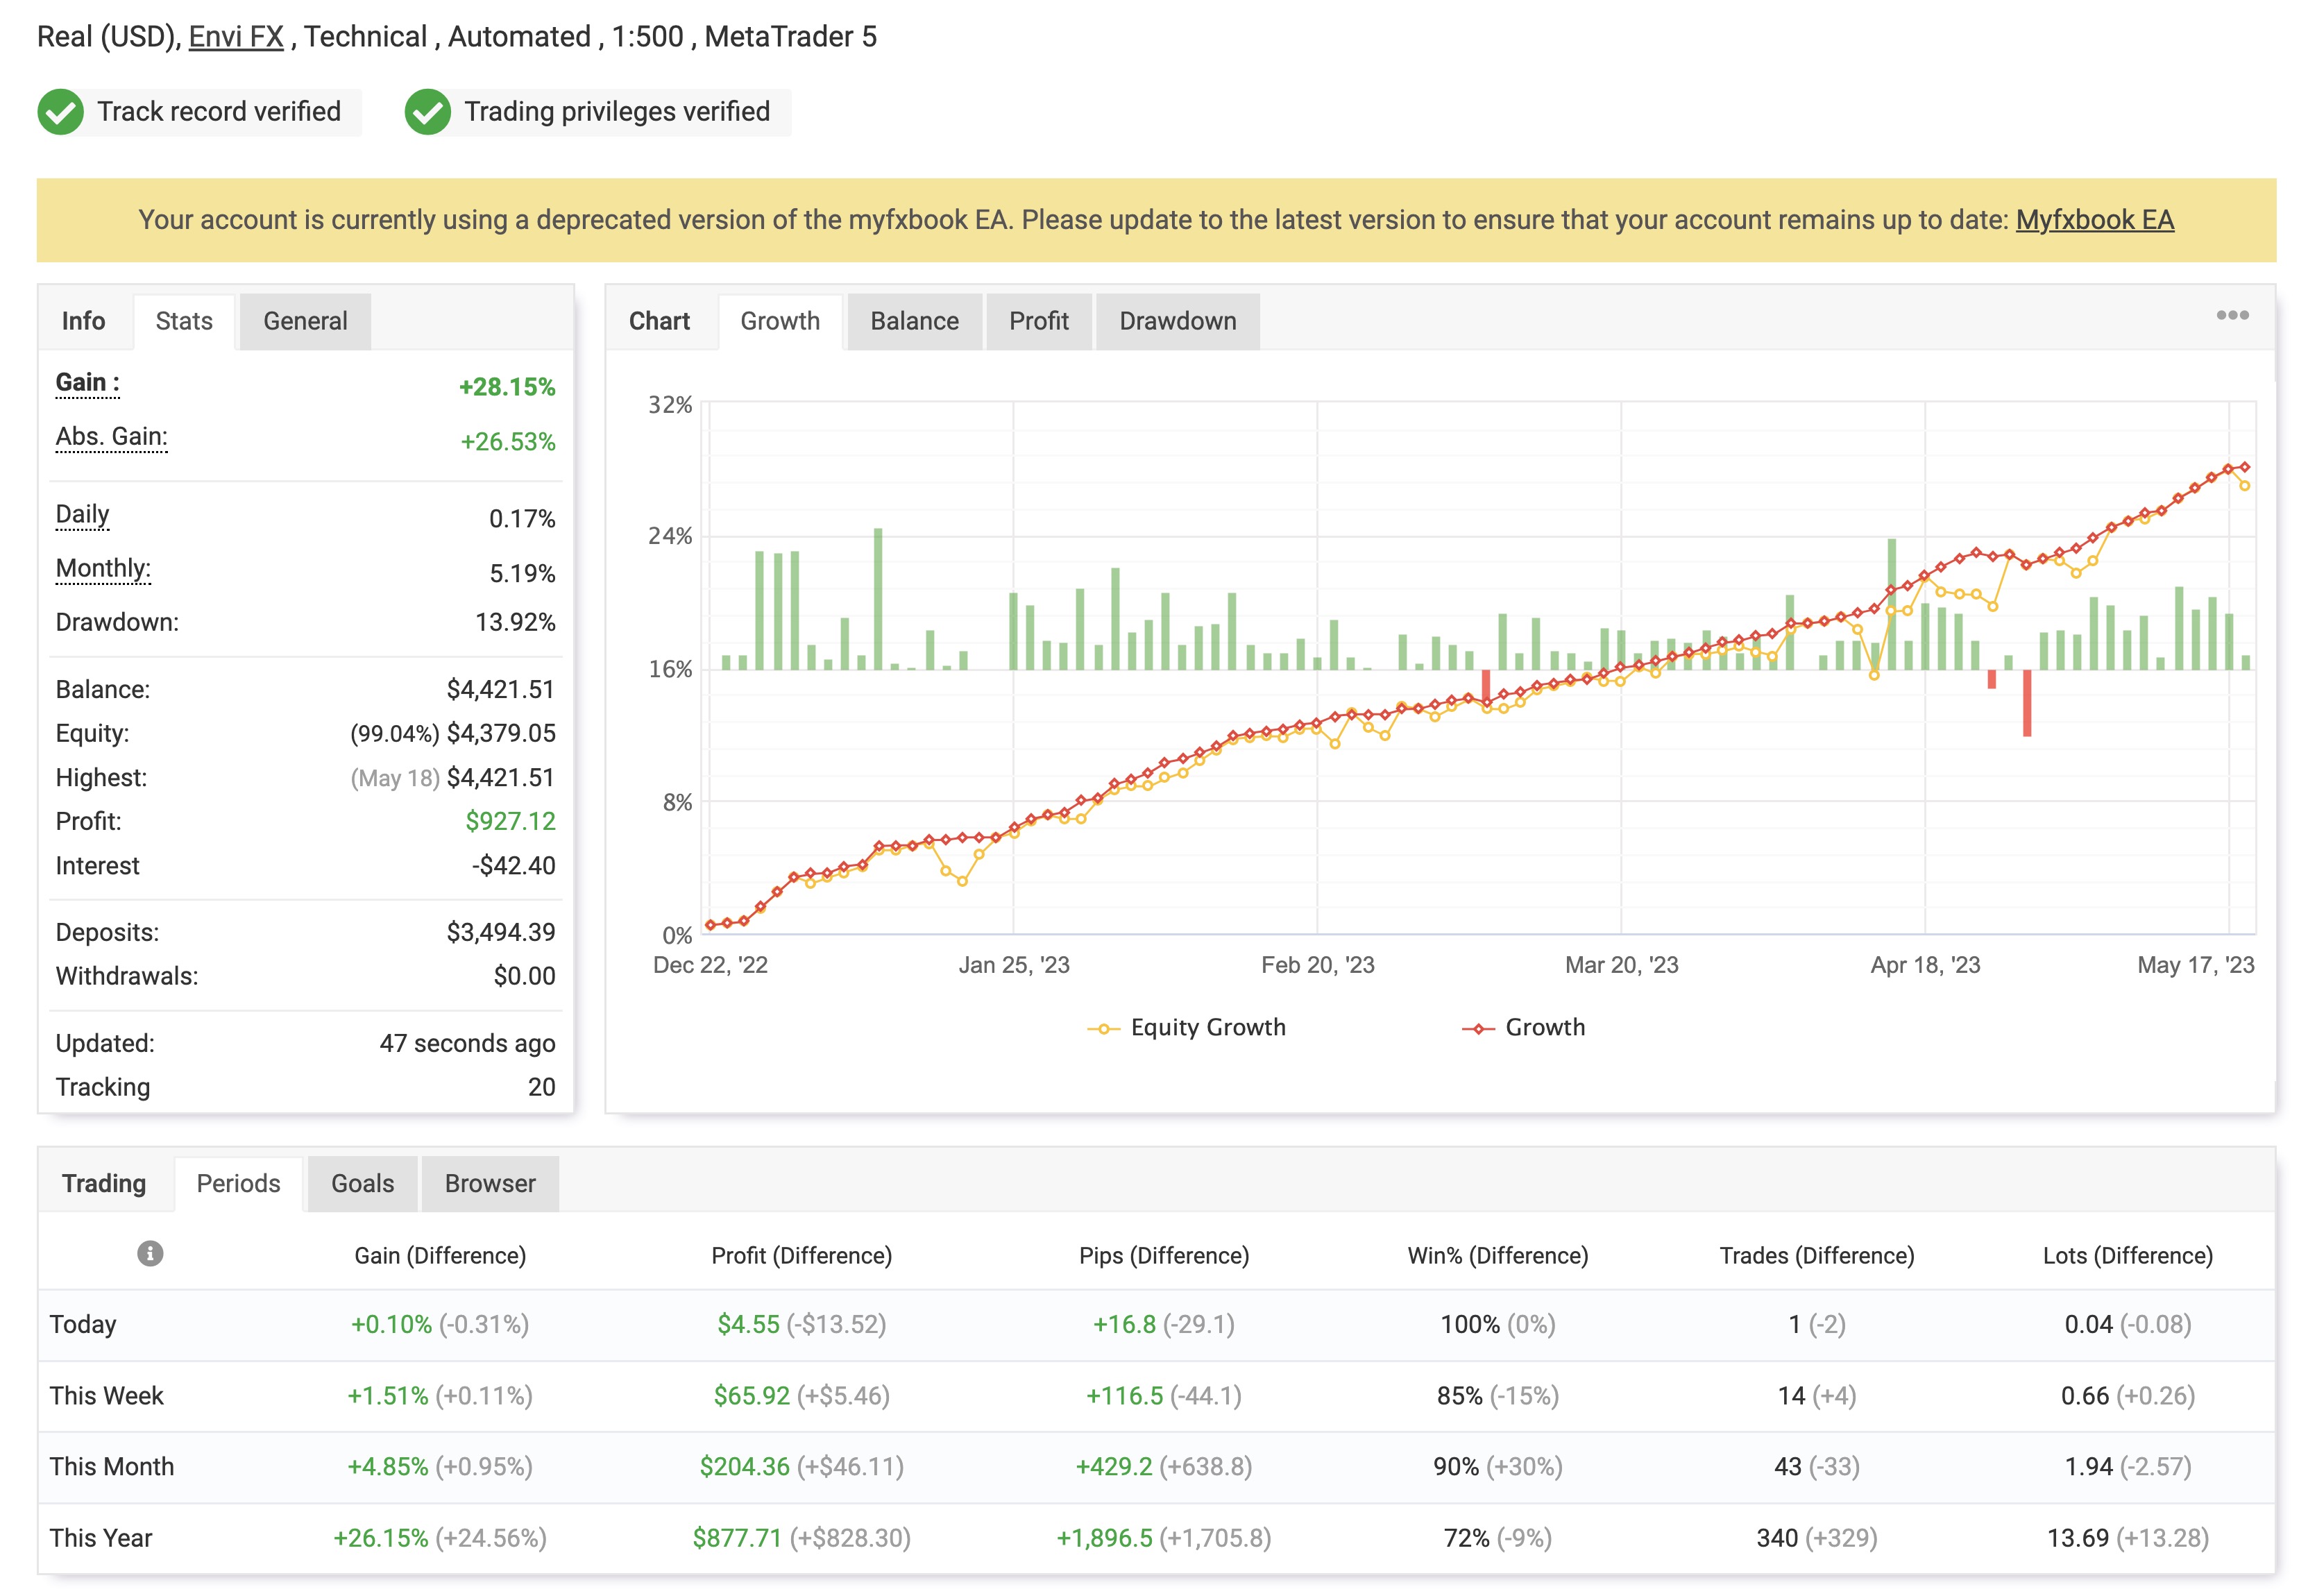Select the Growth chart tab

780,321
